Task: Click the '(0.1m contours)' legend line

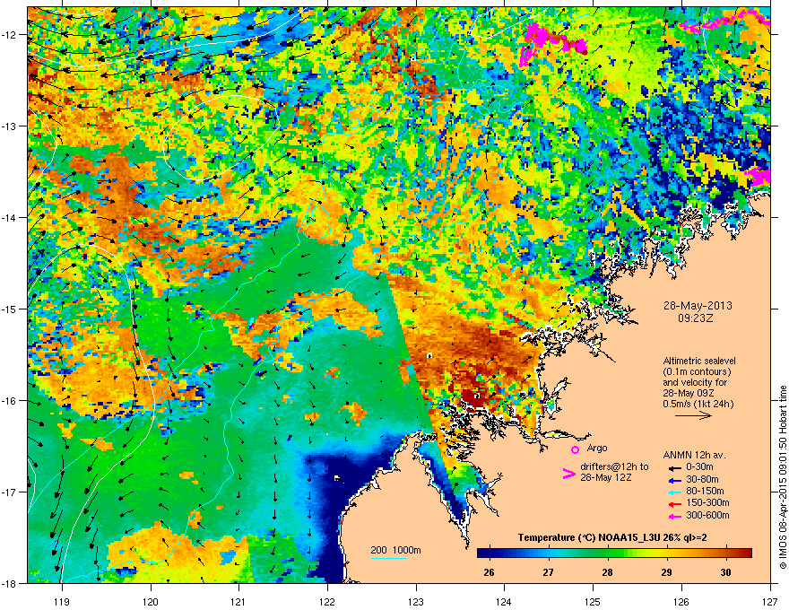Action: click(x=697, y=372)
